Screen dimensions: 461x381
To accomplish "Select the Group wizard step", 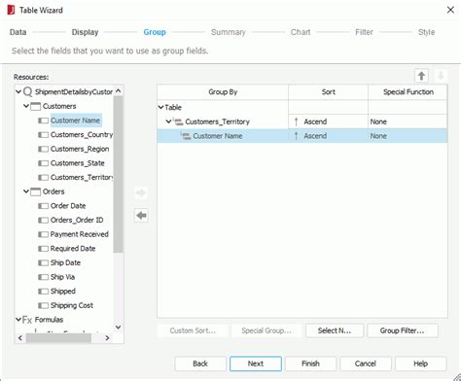I will (155, 32).
